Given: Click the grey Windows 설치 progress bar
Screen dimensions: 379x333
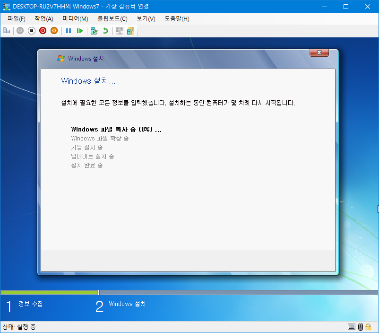Looking at the screenshot, I should click(239, 292).
